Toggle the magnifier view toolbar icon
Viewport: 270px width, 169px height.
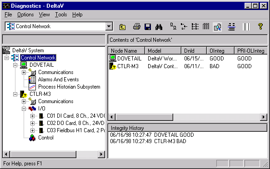pyautogui.click(x=217, y=27)
